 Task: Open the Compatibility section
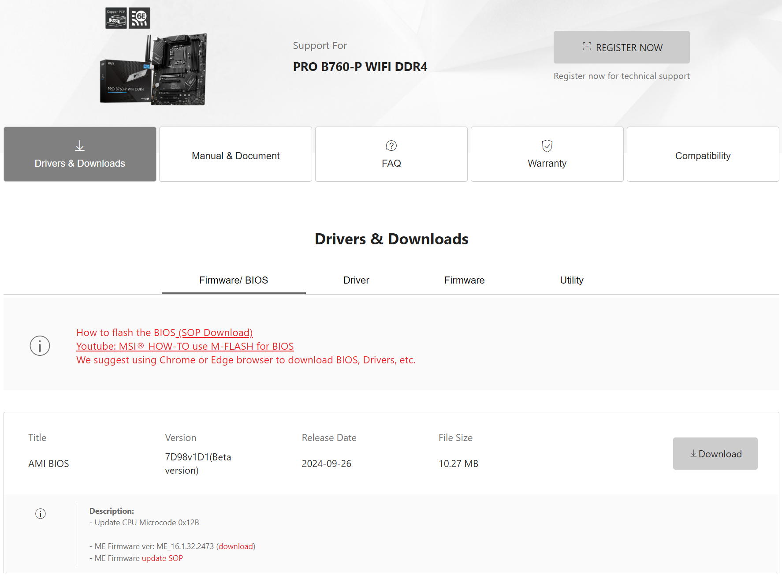point(703,155)
